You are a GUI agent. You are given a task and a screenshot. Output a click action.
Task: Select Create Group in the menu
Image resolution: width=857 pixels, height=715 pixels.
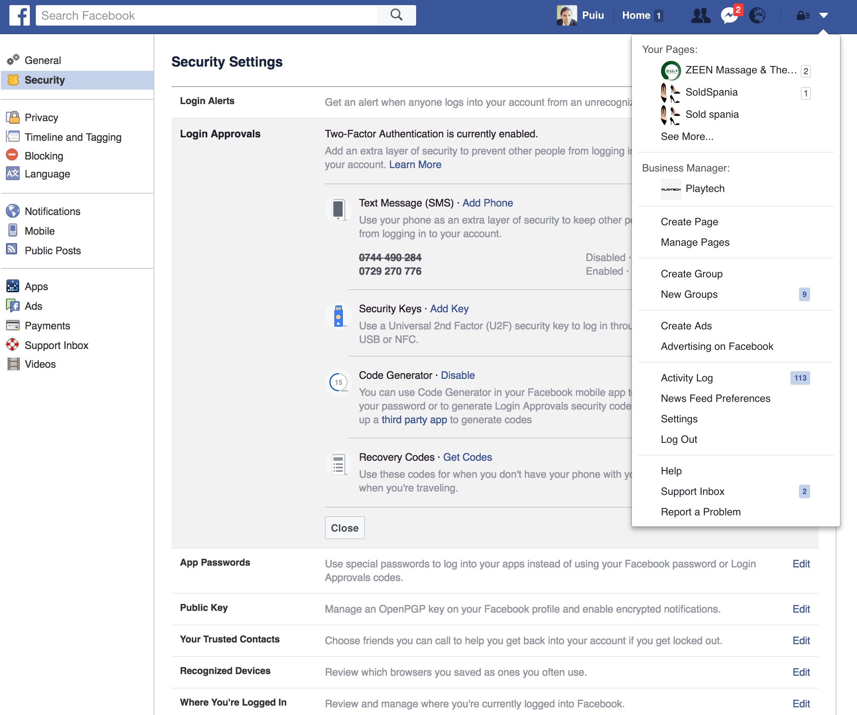pyautogui.click(x=692, y=274)
